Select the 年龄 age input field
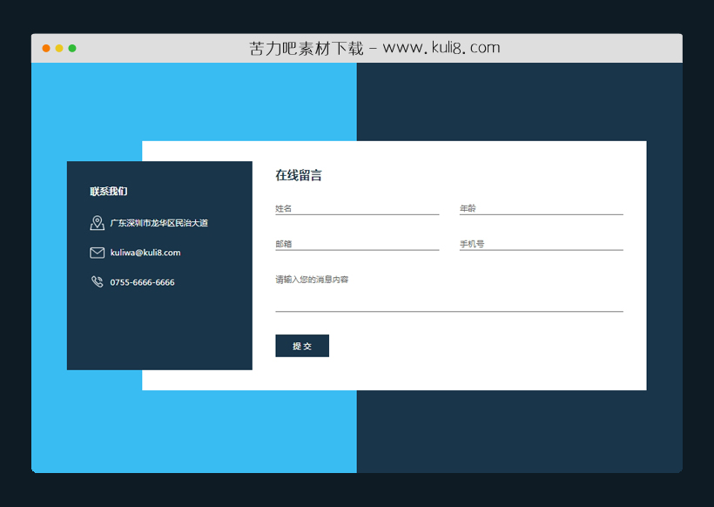 [x=541, y=206]
